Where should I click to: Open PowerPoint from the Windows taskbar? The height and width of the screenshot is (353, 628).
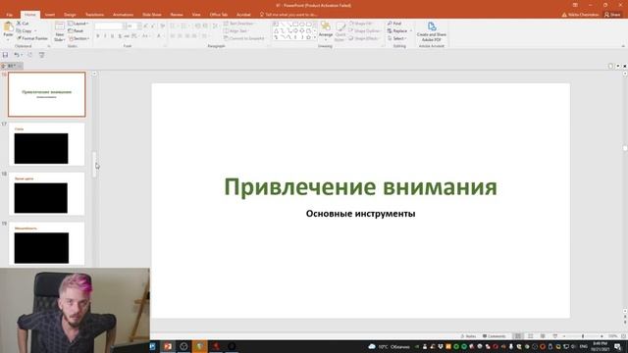click(x=168, y=346)
